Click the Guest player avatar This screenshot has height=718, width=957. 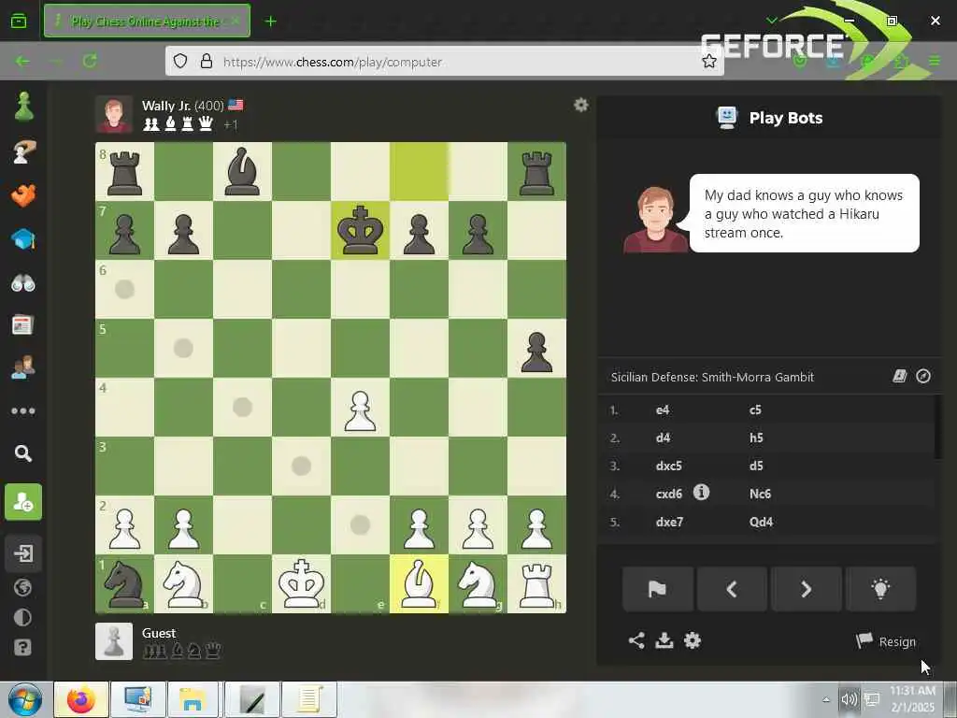(x=114, y=641)
